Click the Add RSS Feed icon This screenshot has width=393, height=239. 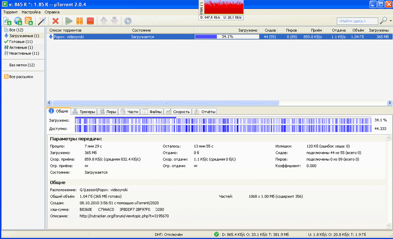[x=29, y=21]
